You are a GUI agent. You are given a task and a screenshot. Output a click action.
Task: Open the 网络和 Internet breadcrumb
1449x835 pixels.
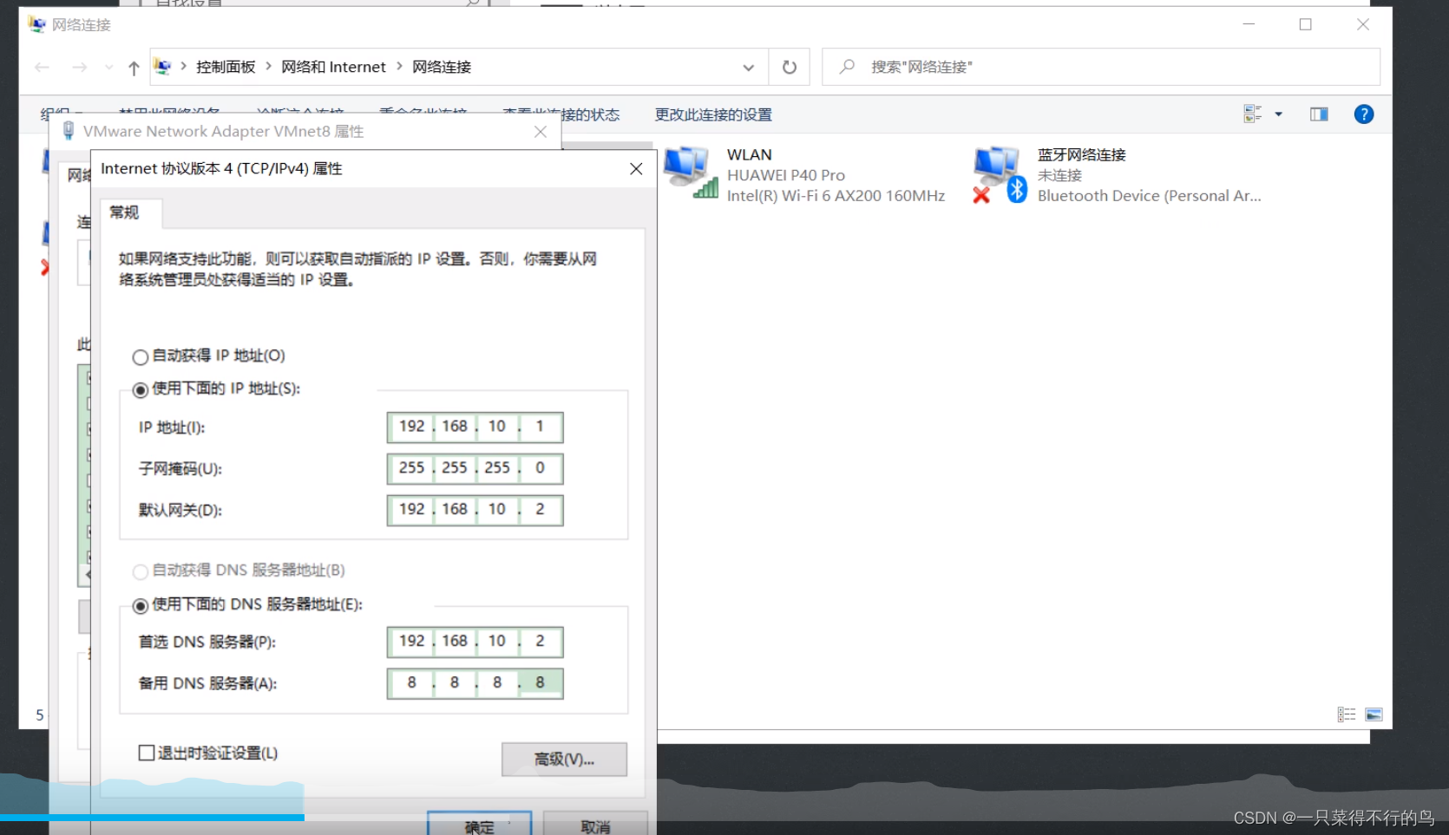pos(333,67)
